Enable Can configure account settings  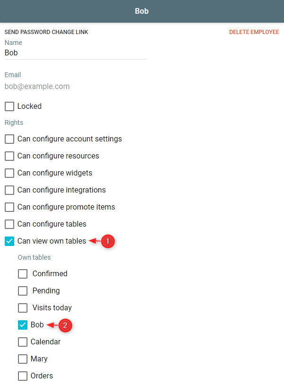click(x=9, y=139)
